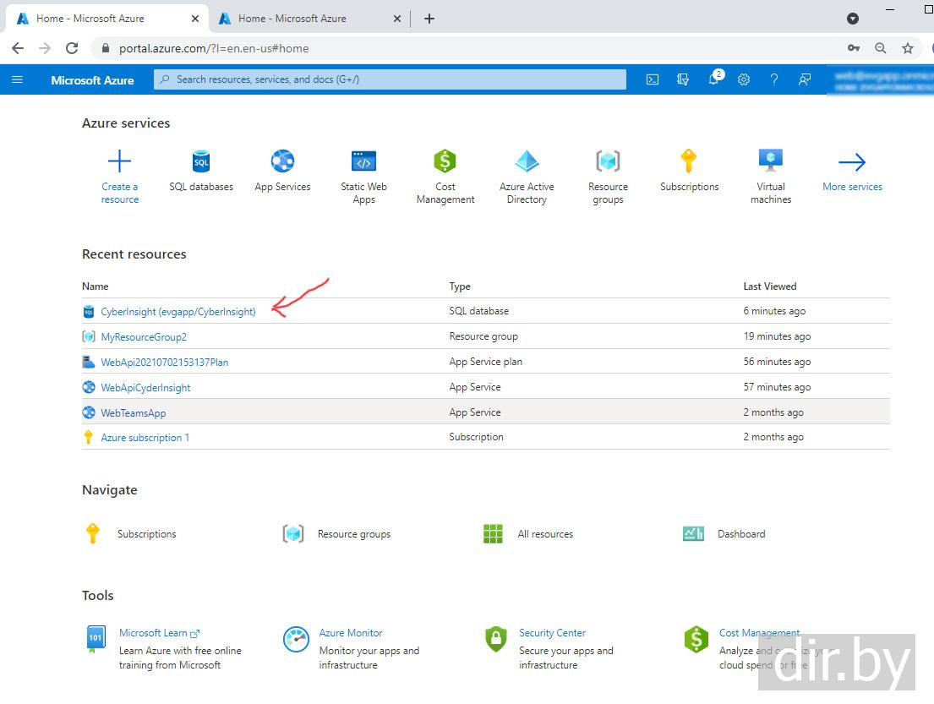The height and width of the screenshot is (704, 934).
Task: Open the Directories and subscriptions filter icon
Action: point(683,79)
